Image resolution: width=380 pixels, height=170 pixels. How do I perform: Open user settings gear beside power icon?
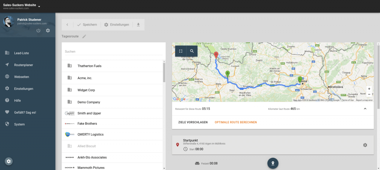point(48,30)
